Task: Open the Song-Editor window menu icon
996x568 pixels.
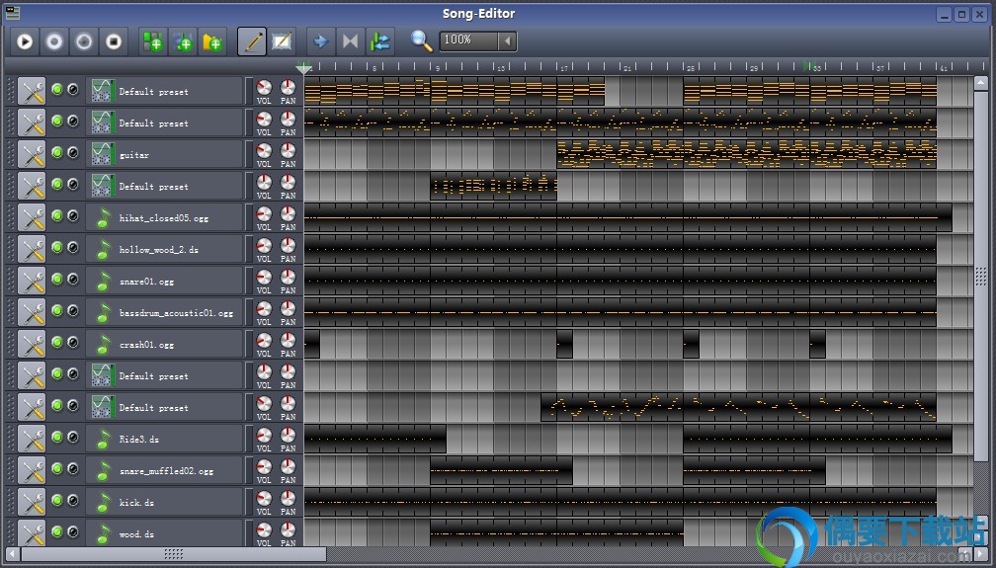Action: [12, 13]
